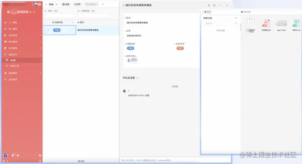Click the 回答ABCDEFG answer field

pos(134,36)
